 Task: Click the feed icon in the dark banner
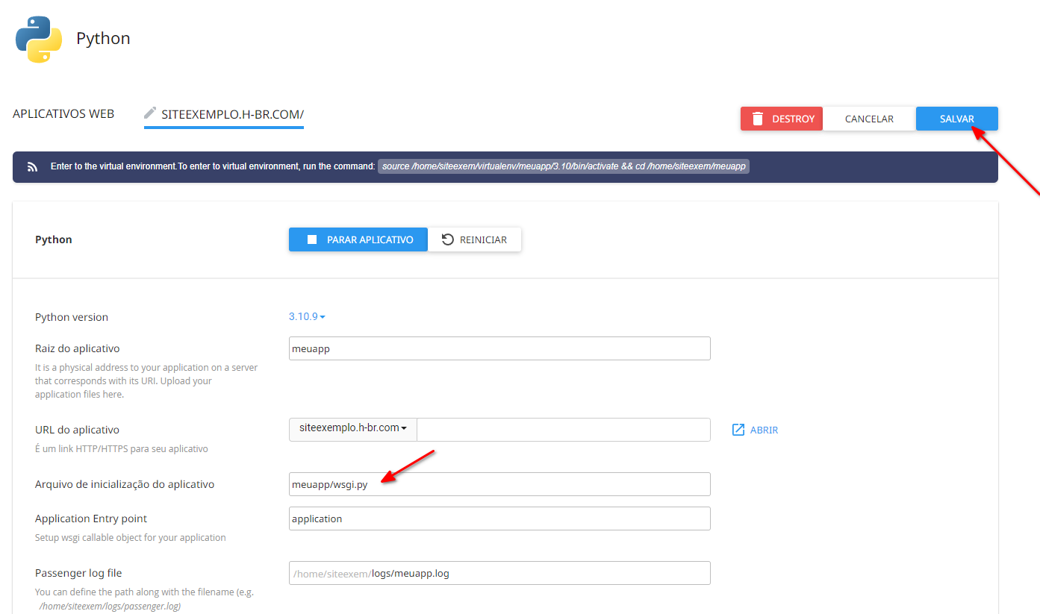click(32, 167)
